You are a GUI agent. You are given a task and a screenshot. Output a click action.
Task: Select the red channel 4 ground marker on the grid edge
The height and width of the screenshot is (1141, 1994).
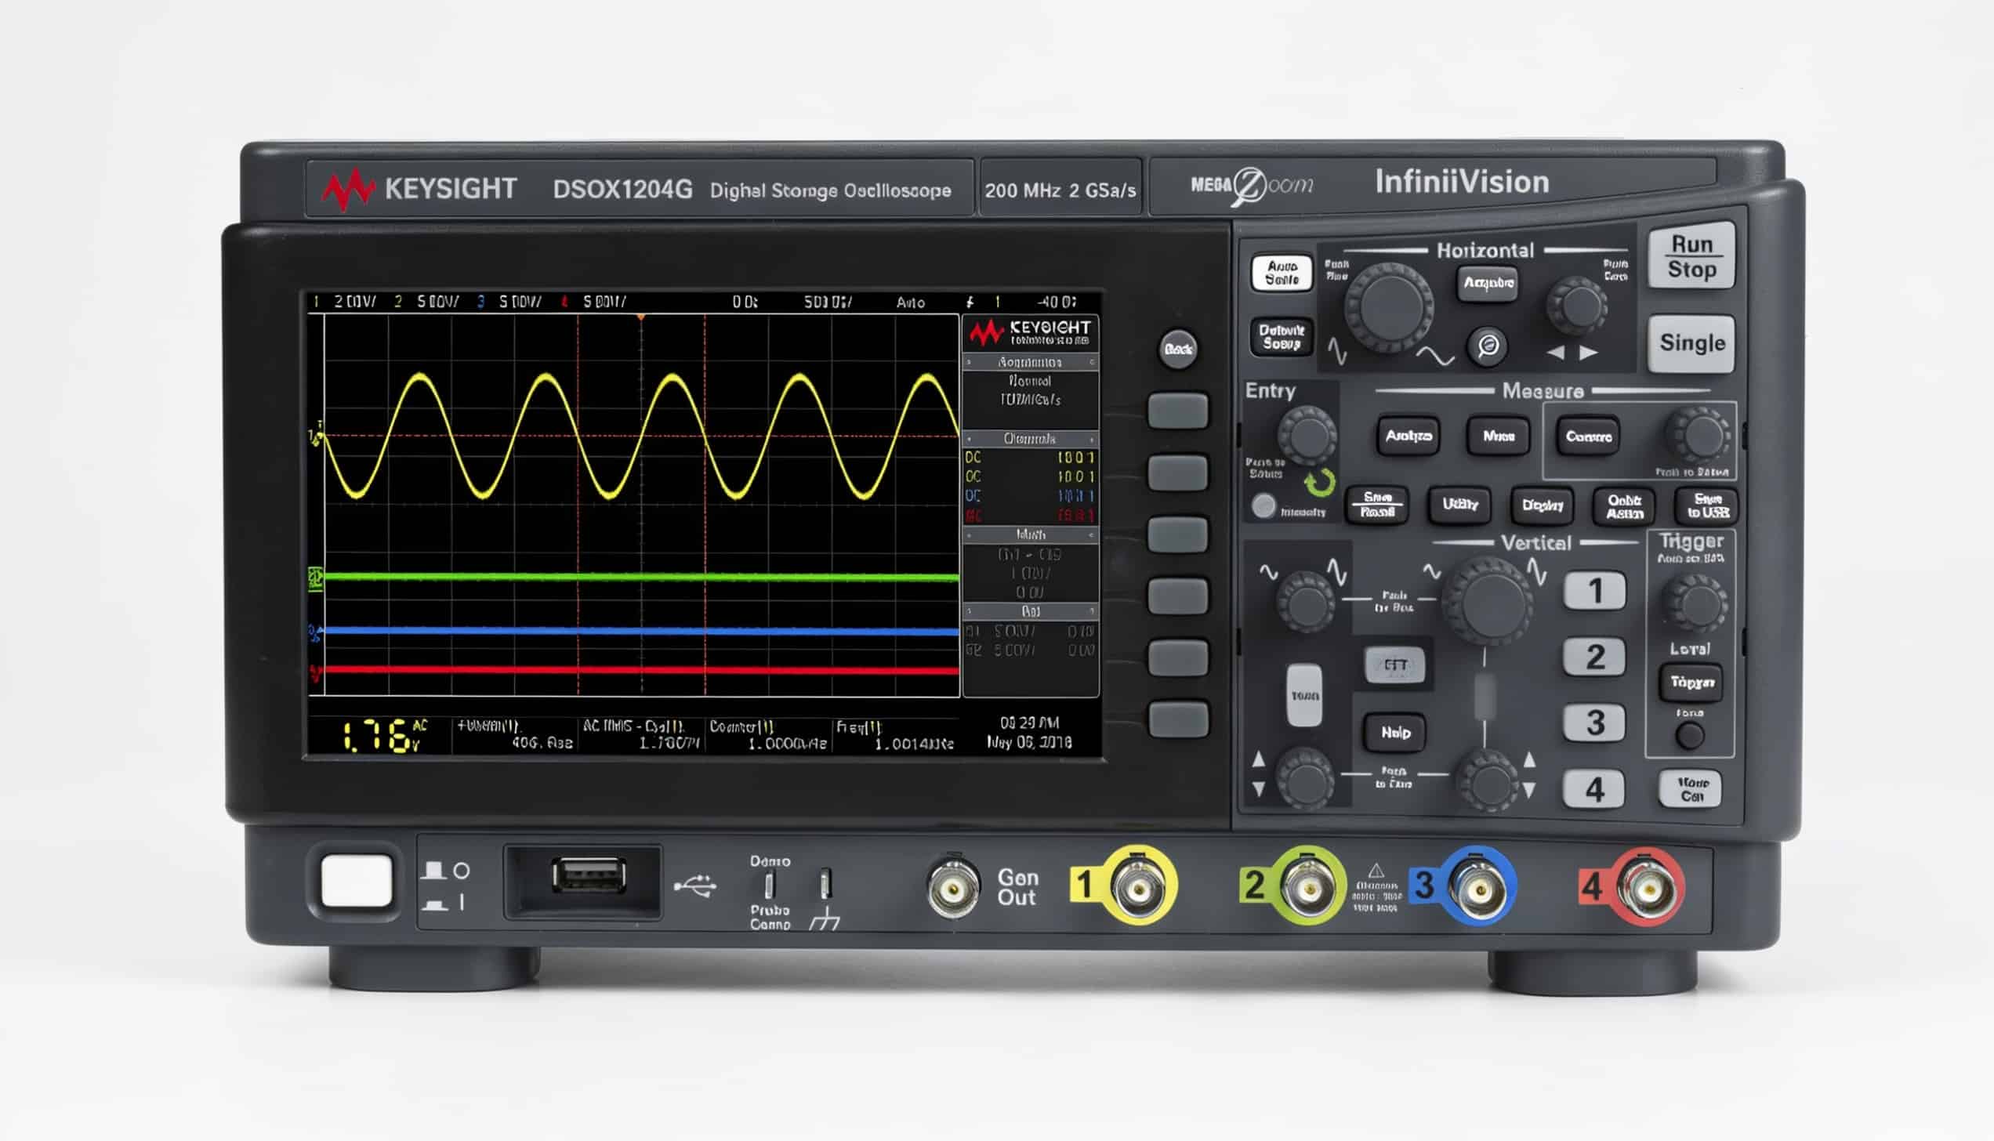pos(314,672)
